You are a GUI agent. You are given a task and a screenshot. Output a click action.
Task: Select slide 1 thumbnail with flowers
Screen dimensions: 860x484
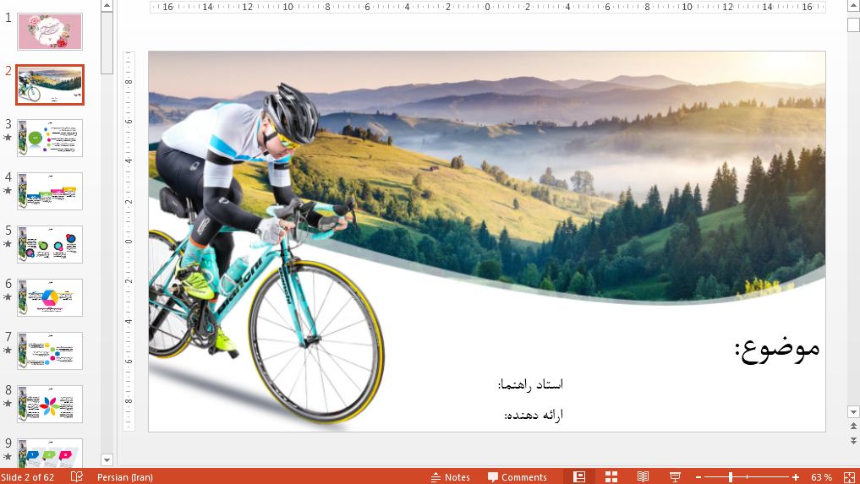50,32
